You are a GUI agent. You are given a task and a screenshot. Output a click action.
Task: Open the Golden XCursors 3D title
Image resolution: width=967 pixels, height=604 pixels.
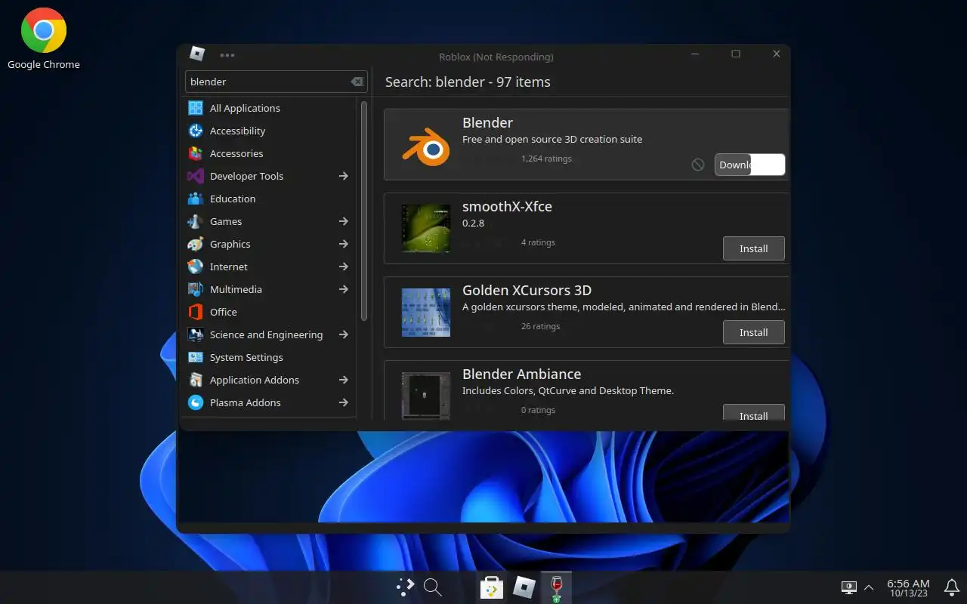(527, 290)
